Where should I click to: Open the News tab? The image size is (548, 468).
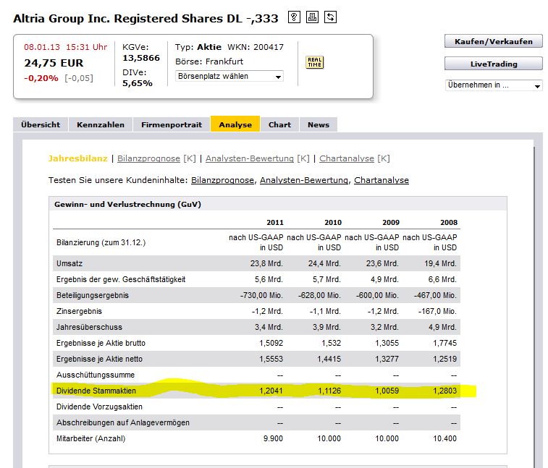coord(318,124)
